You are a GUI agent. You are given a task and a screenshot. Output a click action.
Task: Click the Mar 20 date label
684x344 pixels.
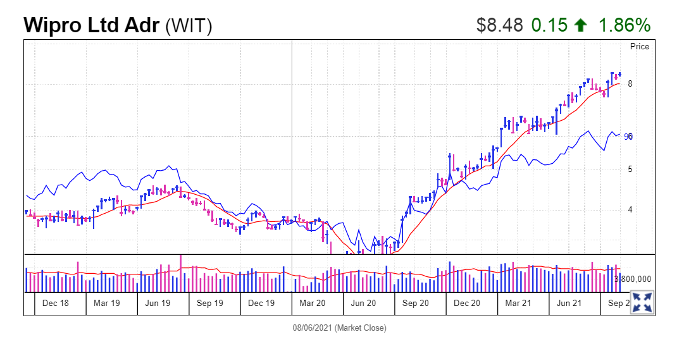(x=313, y=303)
